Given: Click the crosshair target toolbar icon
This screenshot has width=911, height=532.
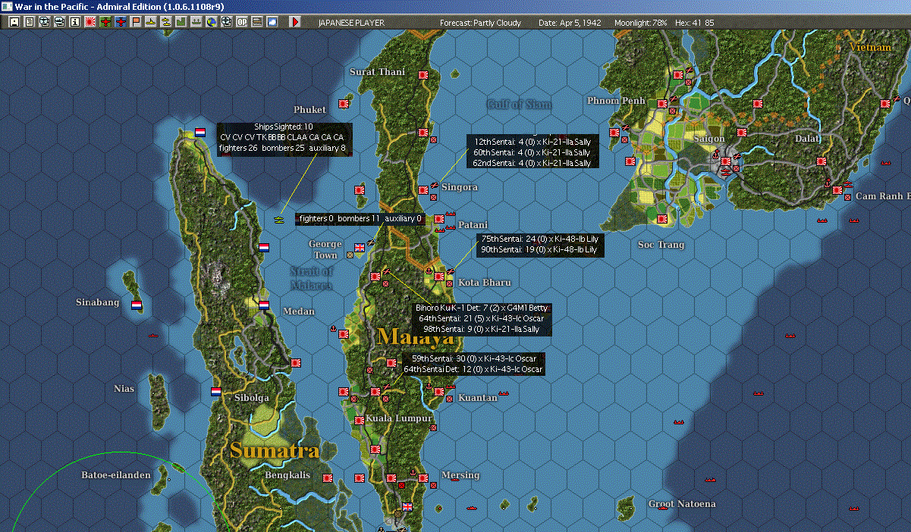Looking at the screenshot, I should (226, 22).
